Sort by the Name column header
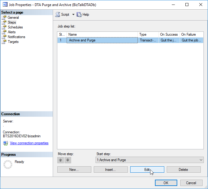The height and width of the screenshot is (189, 208). [x=102, y=34]
